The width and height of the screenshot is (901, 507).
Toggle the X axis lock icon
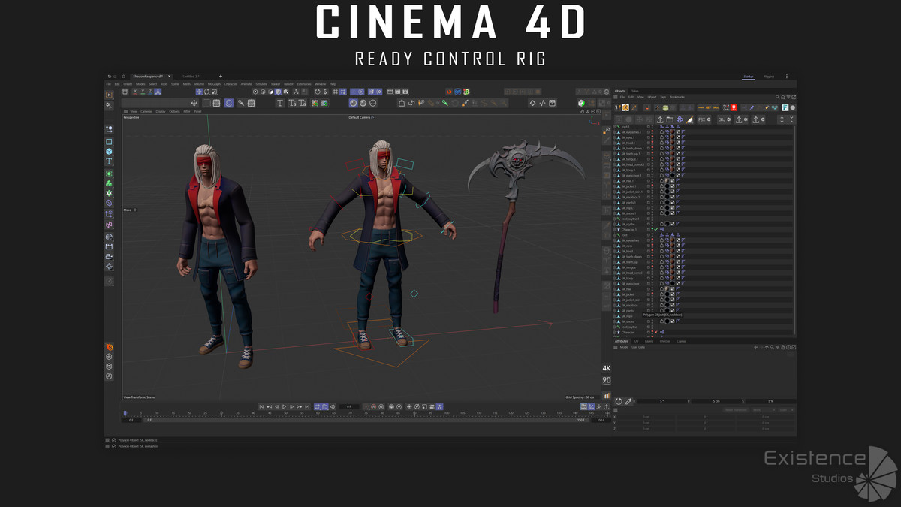coord(135,92)
